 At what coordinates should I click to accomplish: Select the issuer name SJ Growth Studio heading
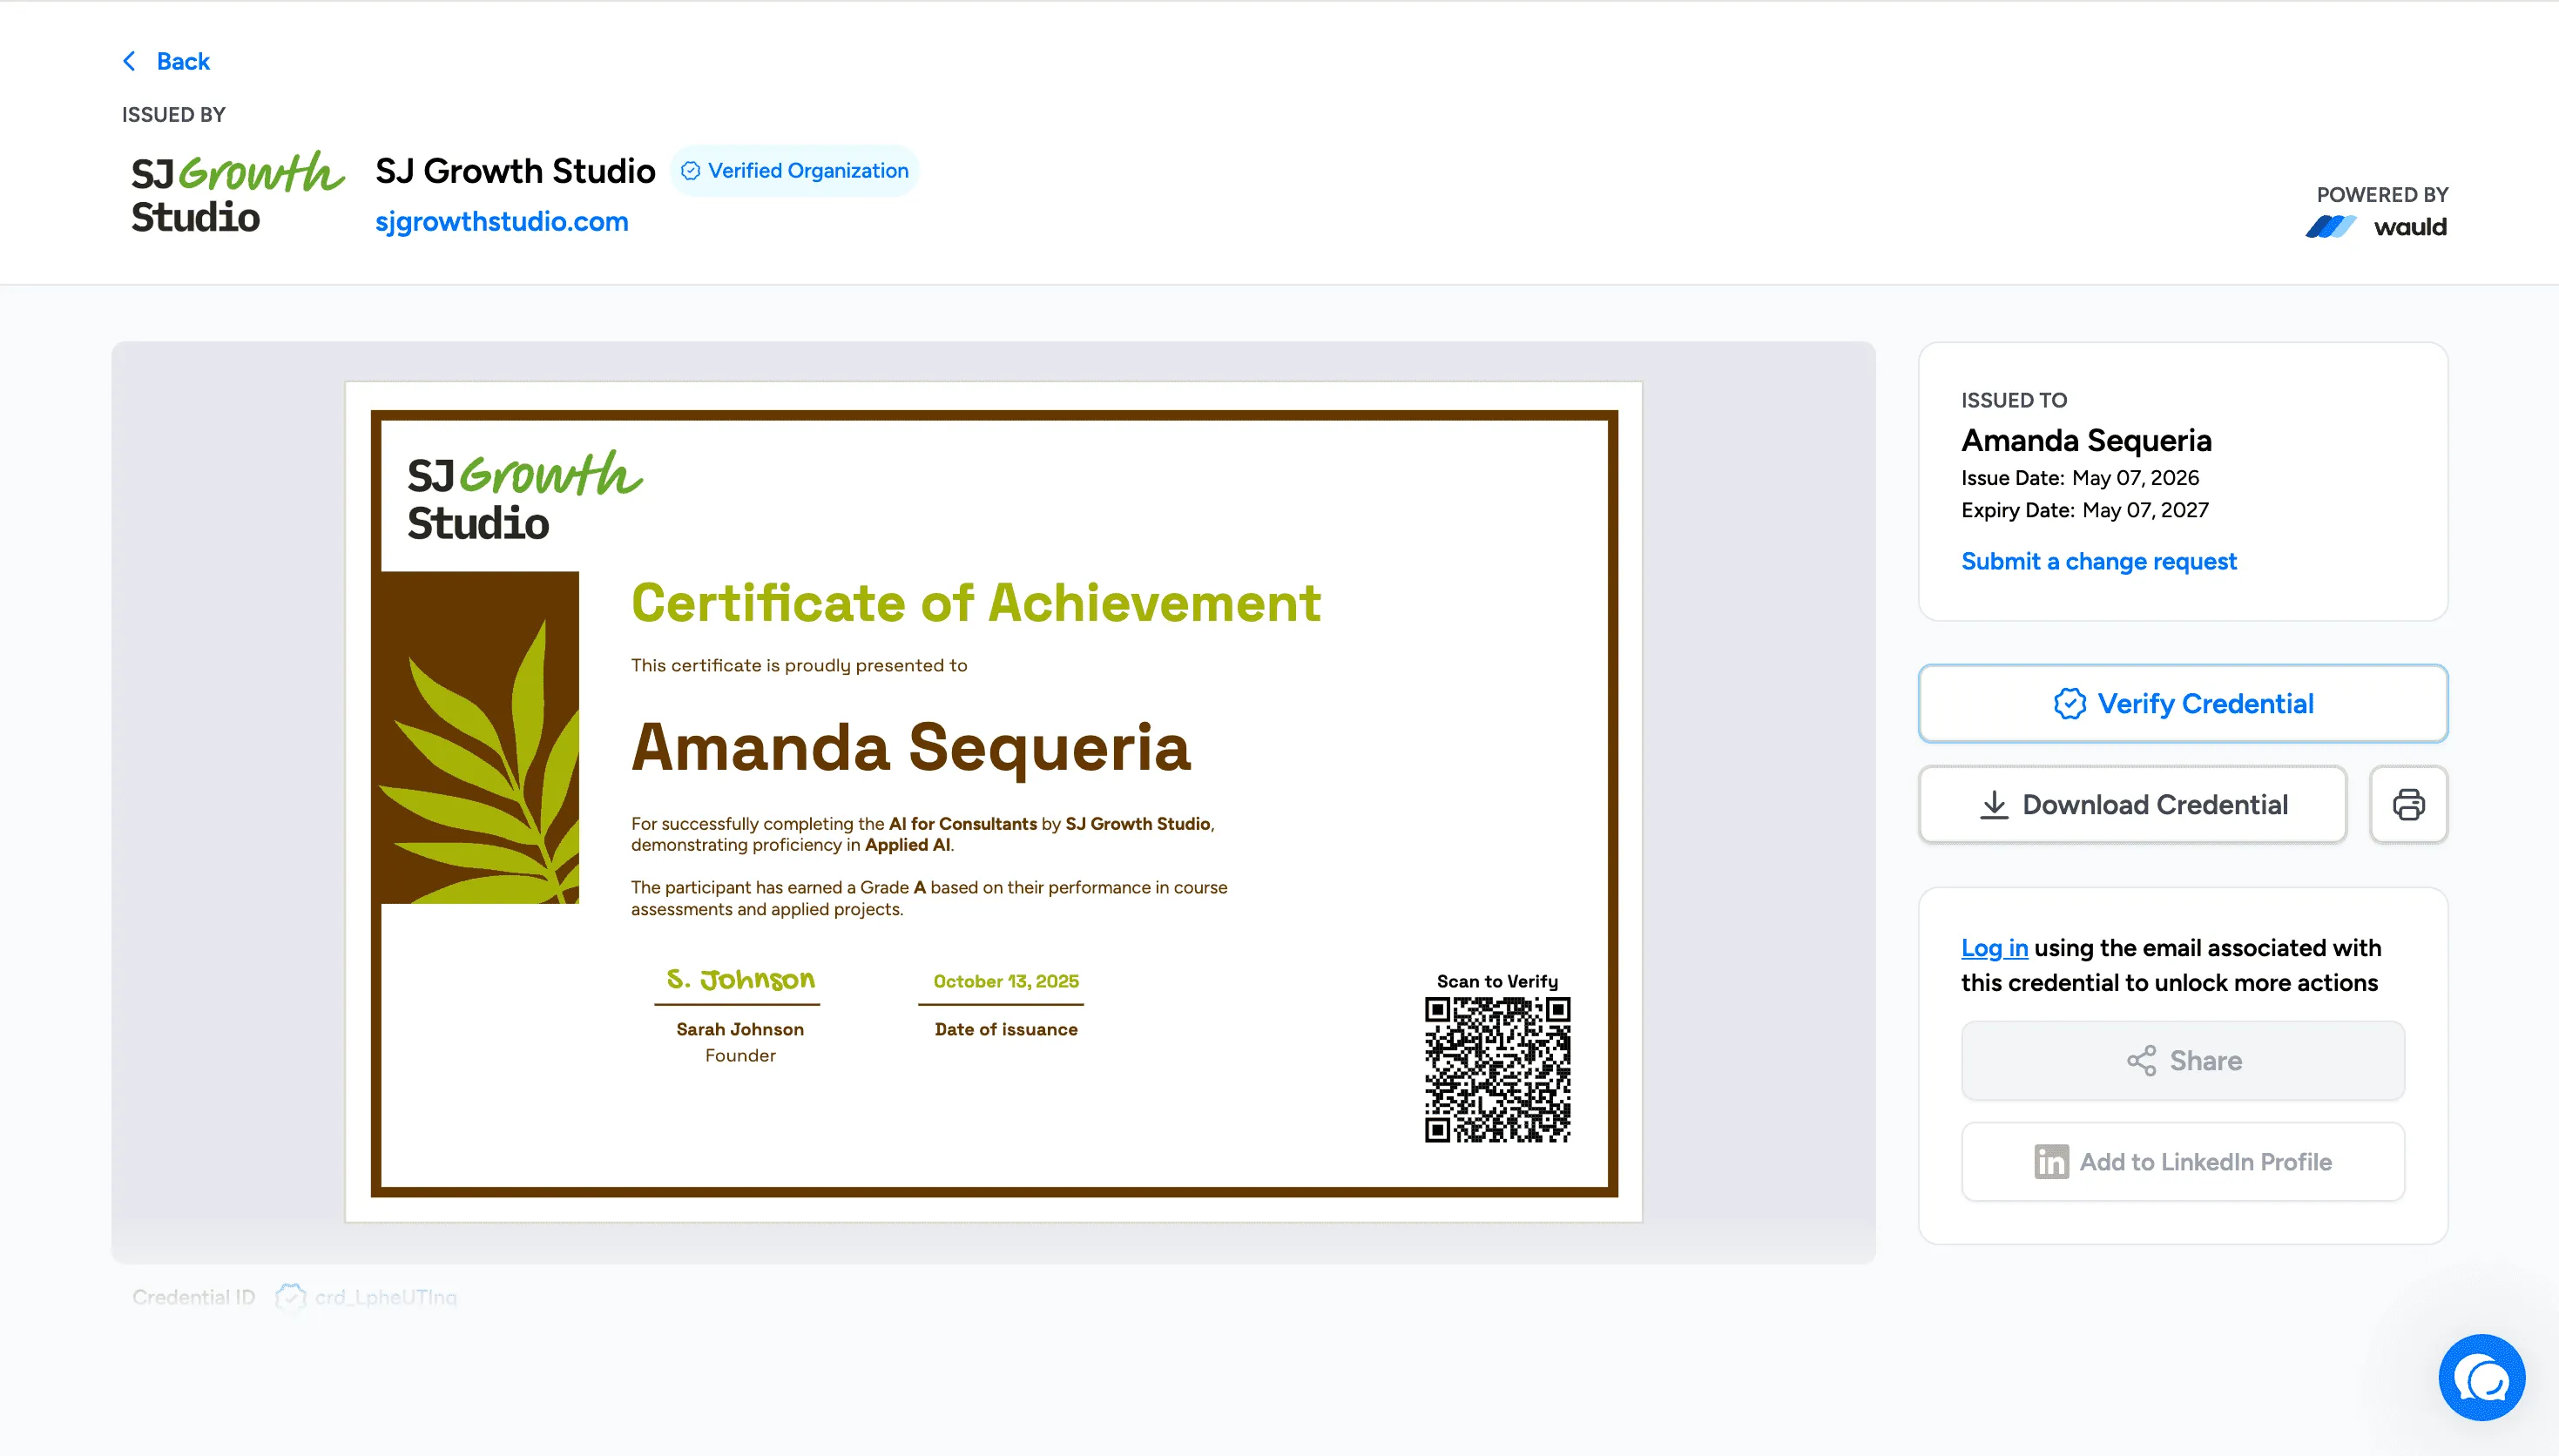[x=515, y=171]
